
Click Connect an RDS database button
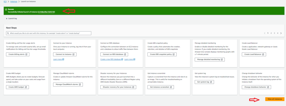(x=114, y=54)
